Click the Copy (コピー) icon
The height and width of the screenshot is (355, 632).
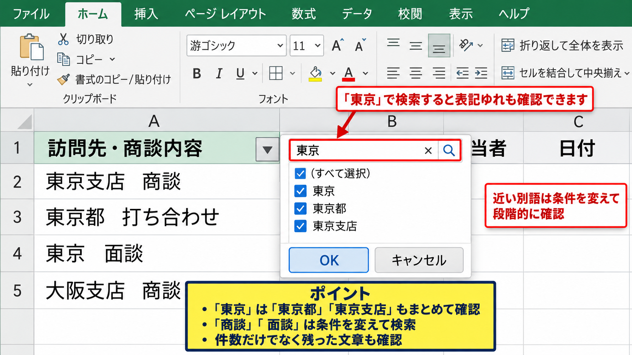[64, 59]
